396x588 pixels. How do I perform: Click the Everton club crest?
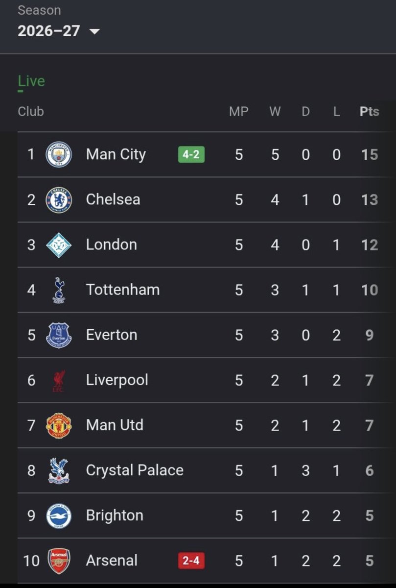click(59, 335)
